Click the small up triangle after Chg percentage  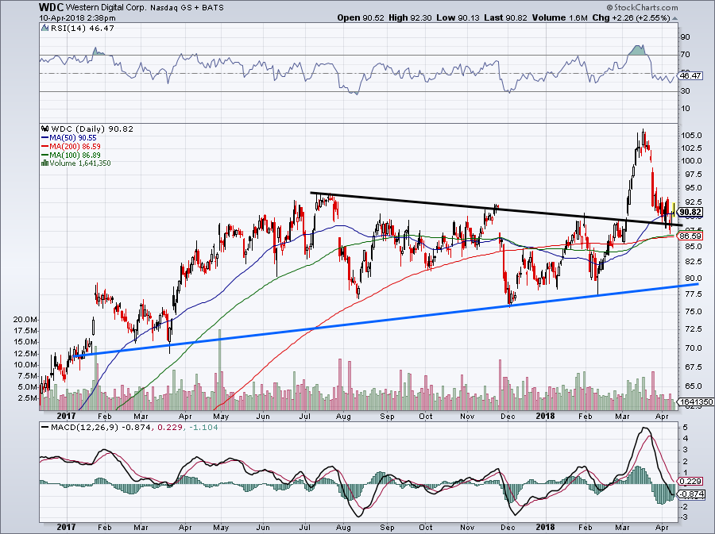click(x=674, y=18)
